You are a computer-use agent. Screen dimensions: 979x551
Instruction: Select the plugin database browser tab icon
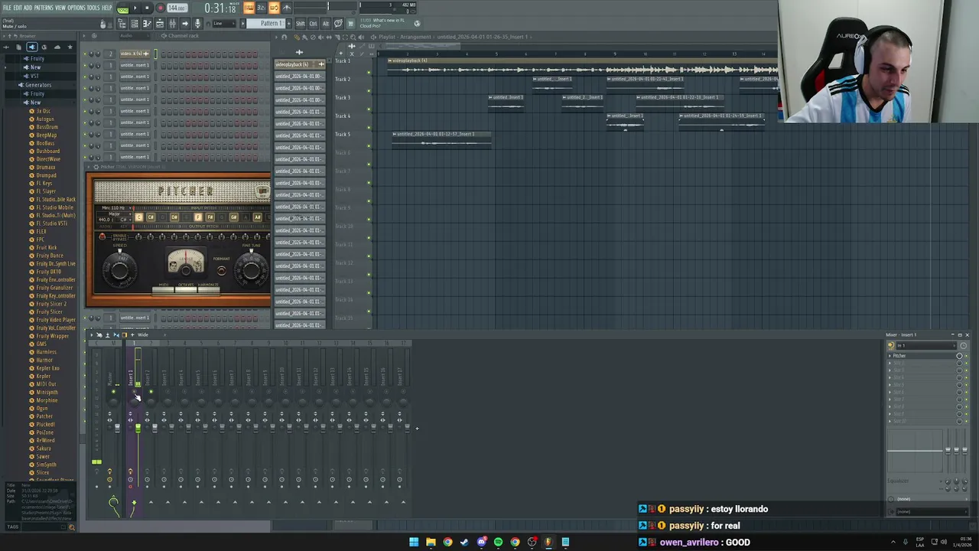[x=32, y=47]
